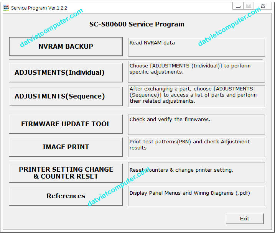Viewport: 275px width, 233px height.
Task: Click the Exit button
Action: [x=244, y=219]
